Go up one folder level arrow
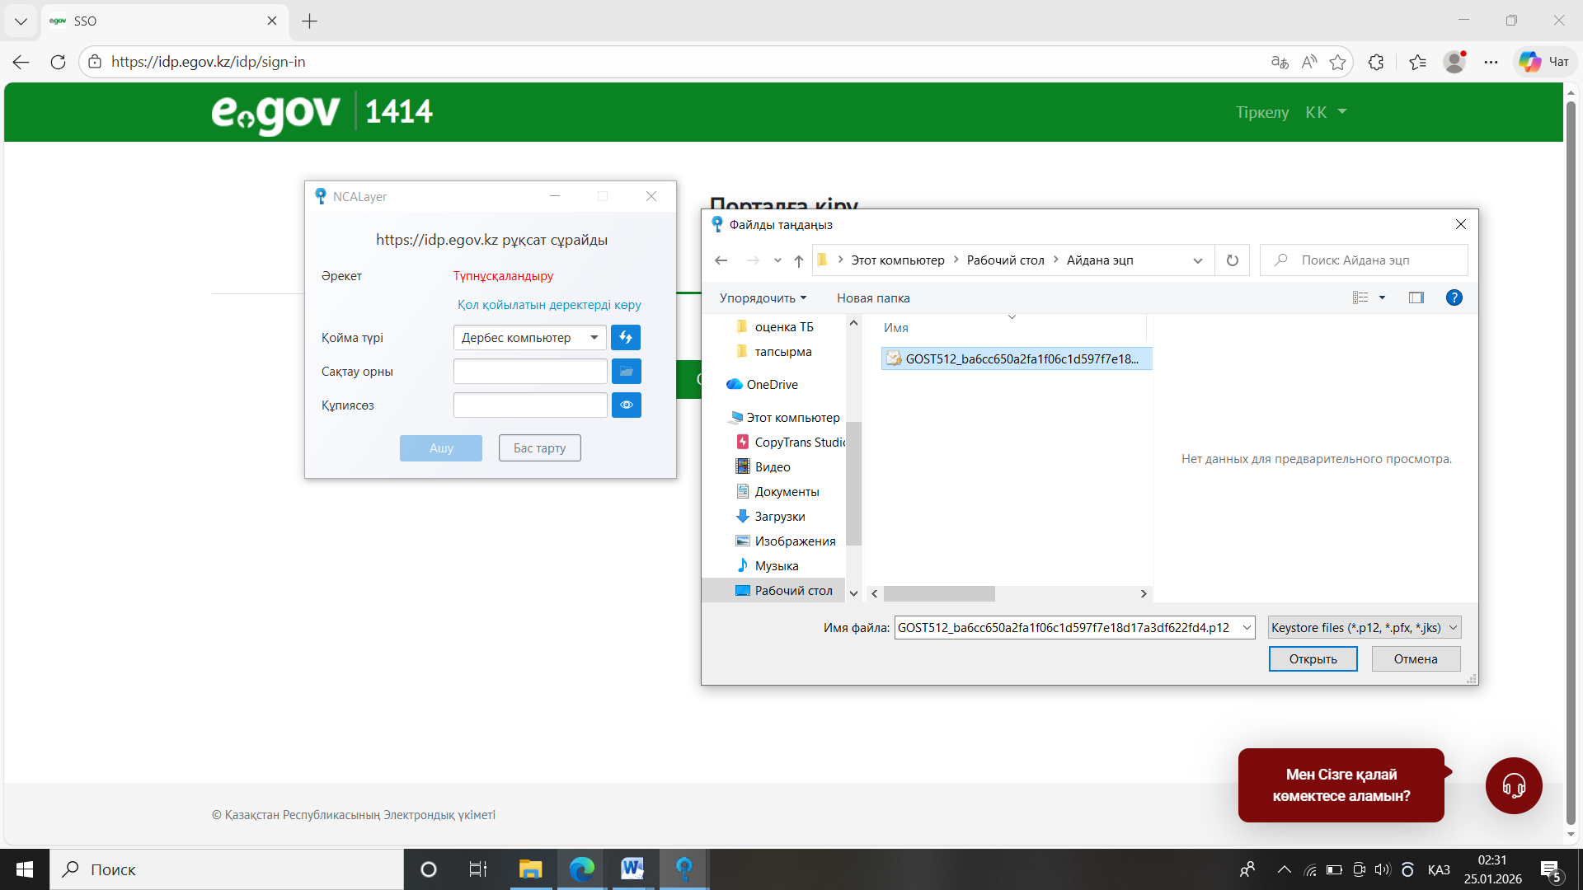The width and height of the screenshot is (1583, 890). pyautogui.click(x=798, y=260)
